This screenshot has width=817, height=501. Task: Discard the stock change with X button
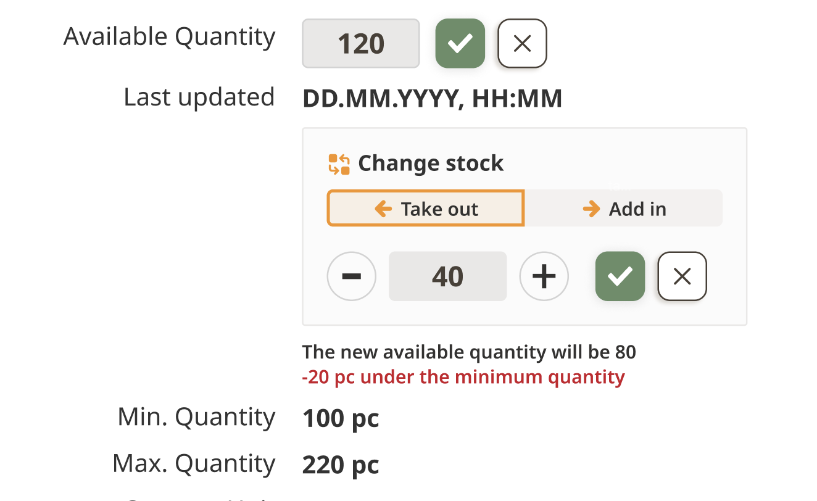click(x=682, y=276)
